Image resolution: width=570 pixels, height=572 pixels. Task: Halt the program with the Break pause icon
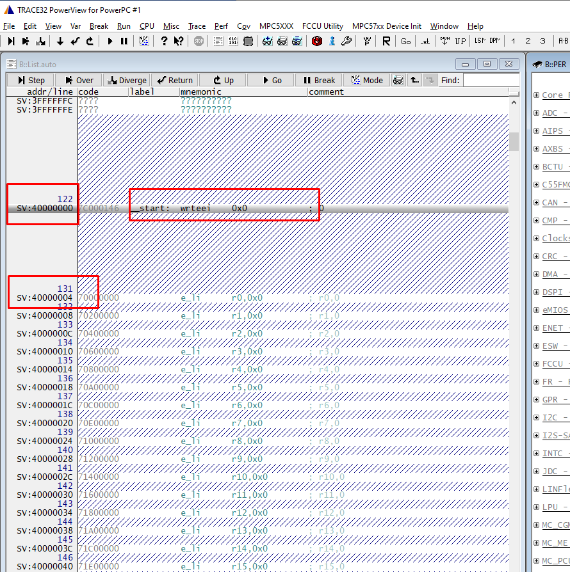point(124,41)
